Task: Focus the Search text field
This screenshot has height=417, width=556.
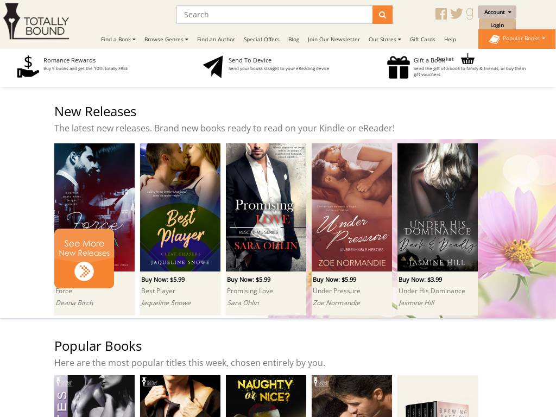Action: click(x=274, y=15)
